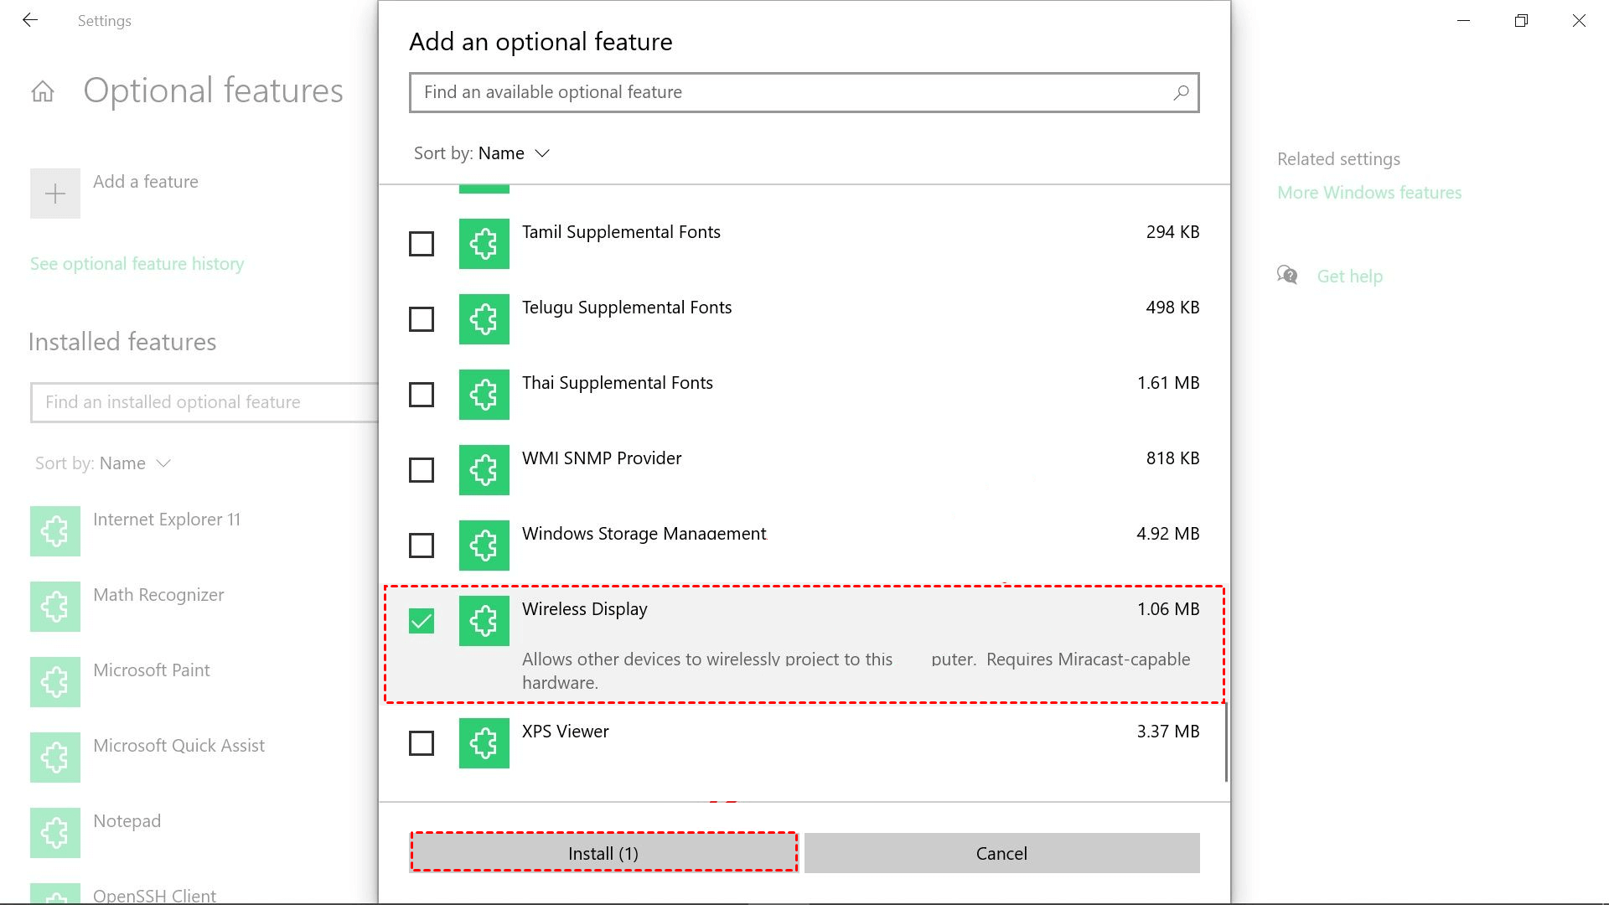Click the search magnifier in feature search box
This screenshot has height=905, width=1609.
click(1181, 92)
